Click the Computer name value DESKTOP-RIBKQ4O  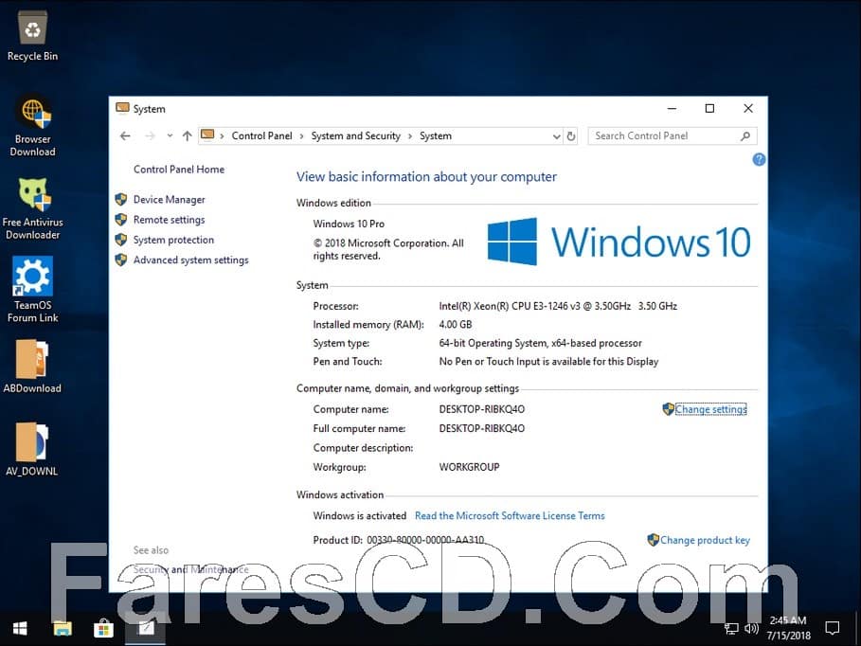pos(481,409)
